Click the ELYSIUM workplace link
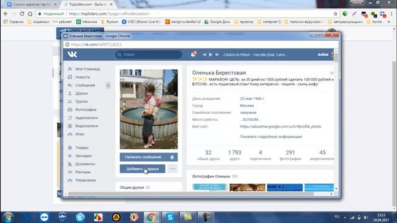397x223 pixels. pyautogui.click(x=250, y=120)
